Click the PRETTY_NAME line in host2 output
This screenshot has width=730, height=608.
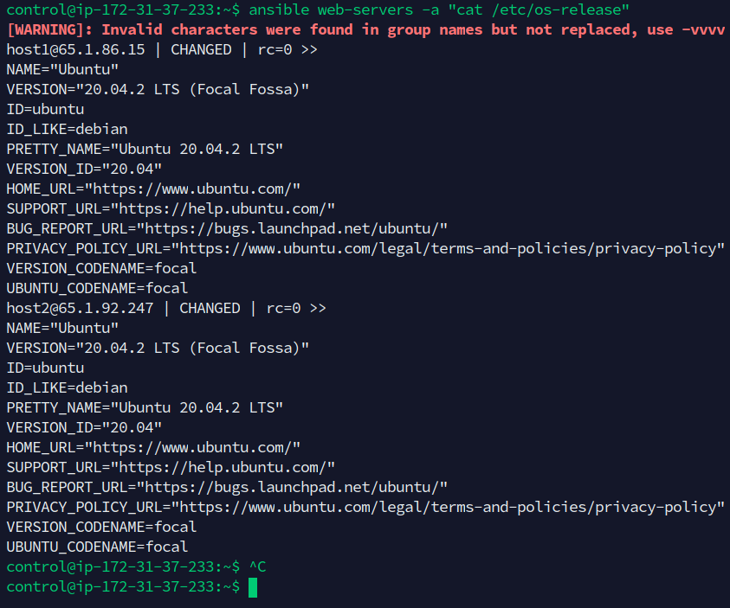145,407
